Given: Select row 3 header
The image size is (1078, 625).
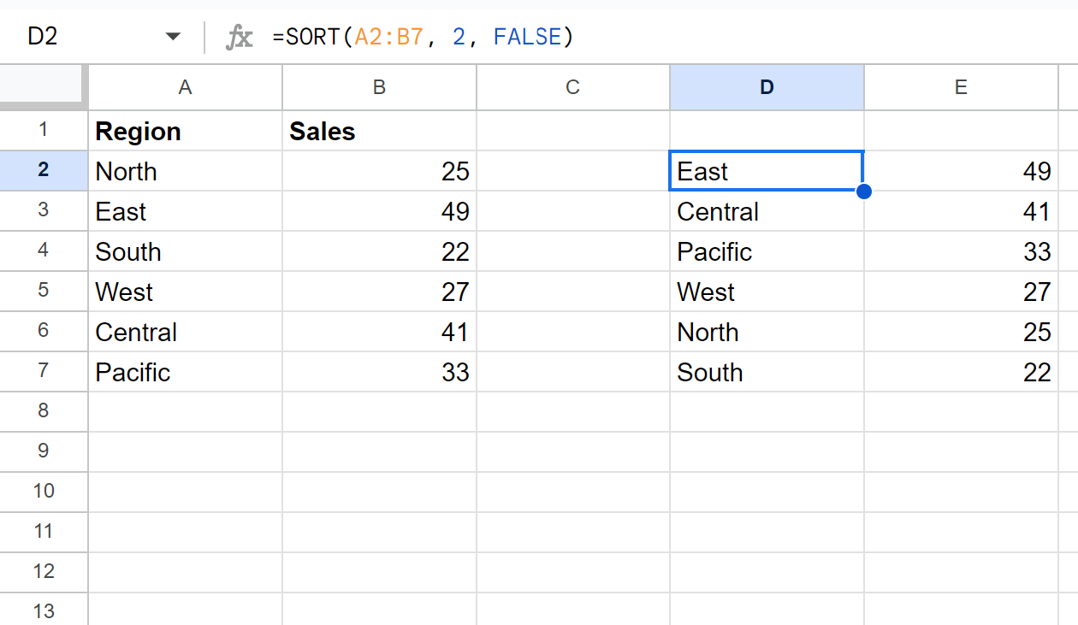Looking at the screenshot, I should 44,211.
